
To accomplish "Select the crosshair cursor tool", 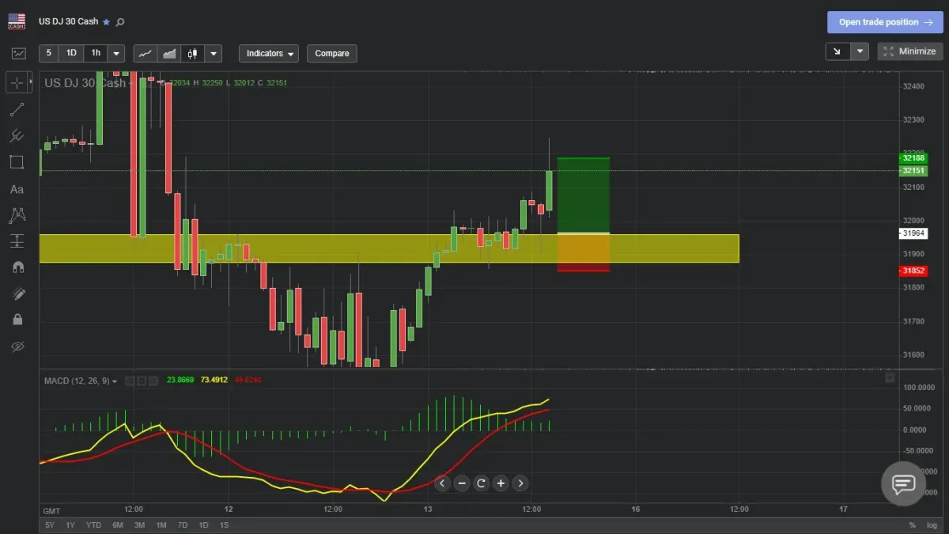I will tap(17, 81).
